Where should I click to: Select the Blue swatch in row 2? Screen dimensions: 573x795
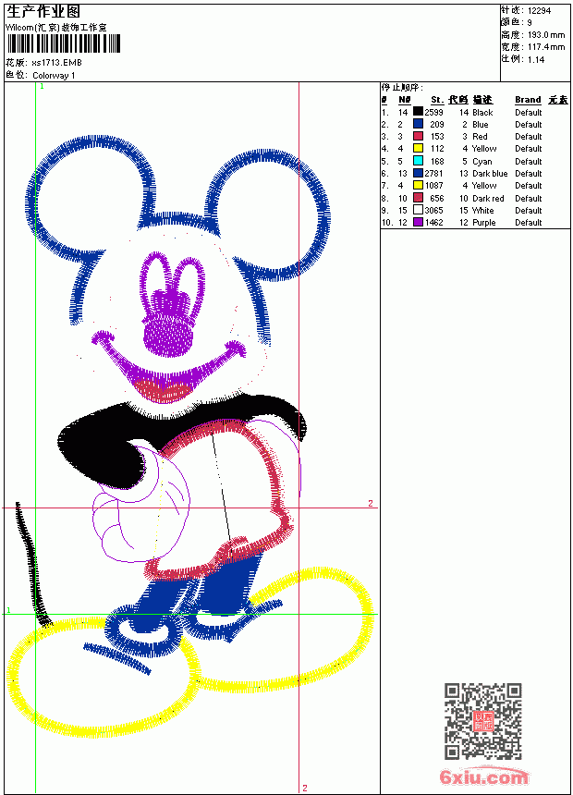[x=418, y=124]
